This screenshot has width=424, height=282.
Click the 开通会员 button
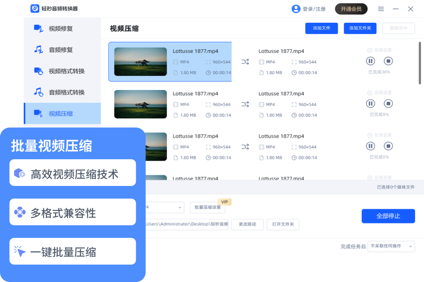(x=351, y=9)
